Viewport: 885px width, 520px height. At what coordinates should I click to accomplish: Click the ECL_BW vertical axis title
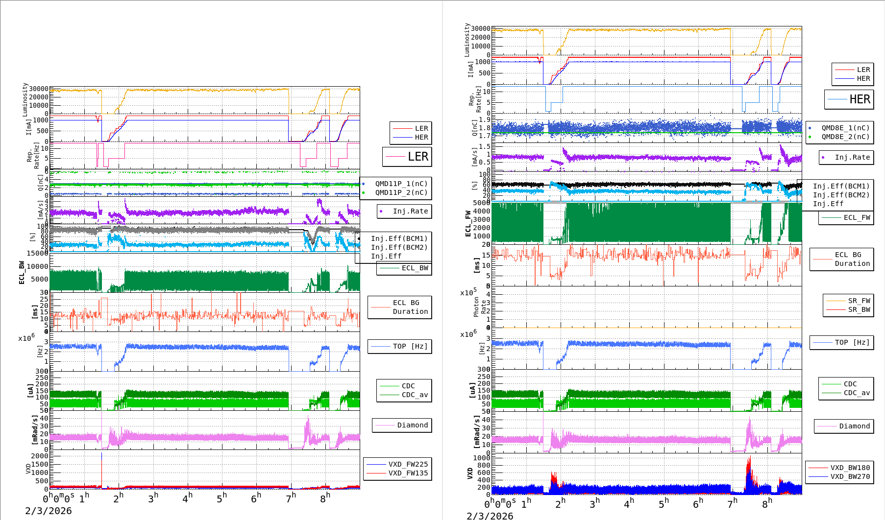tap(22, 272)
